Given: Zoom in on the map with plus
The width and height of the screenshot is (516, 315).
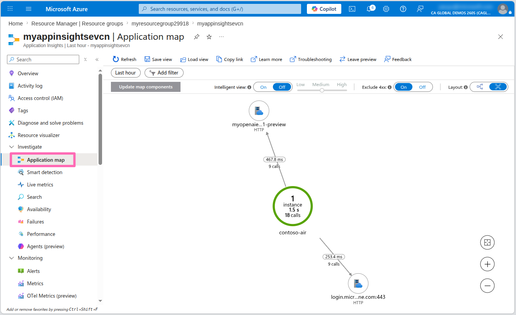Looking at the screenshot, I should pyautogui.click(x=487, y=264).
